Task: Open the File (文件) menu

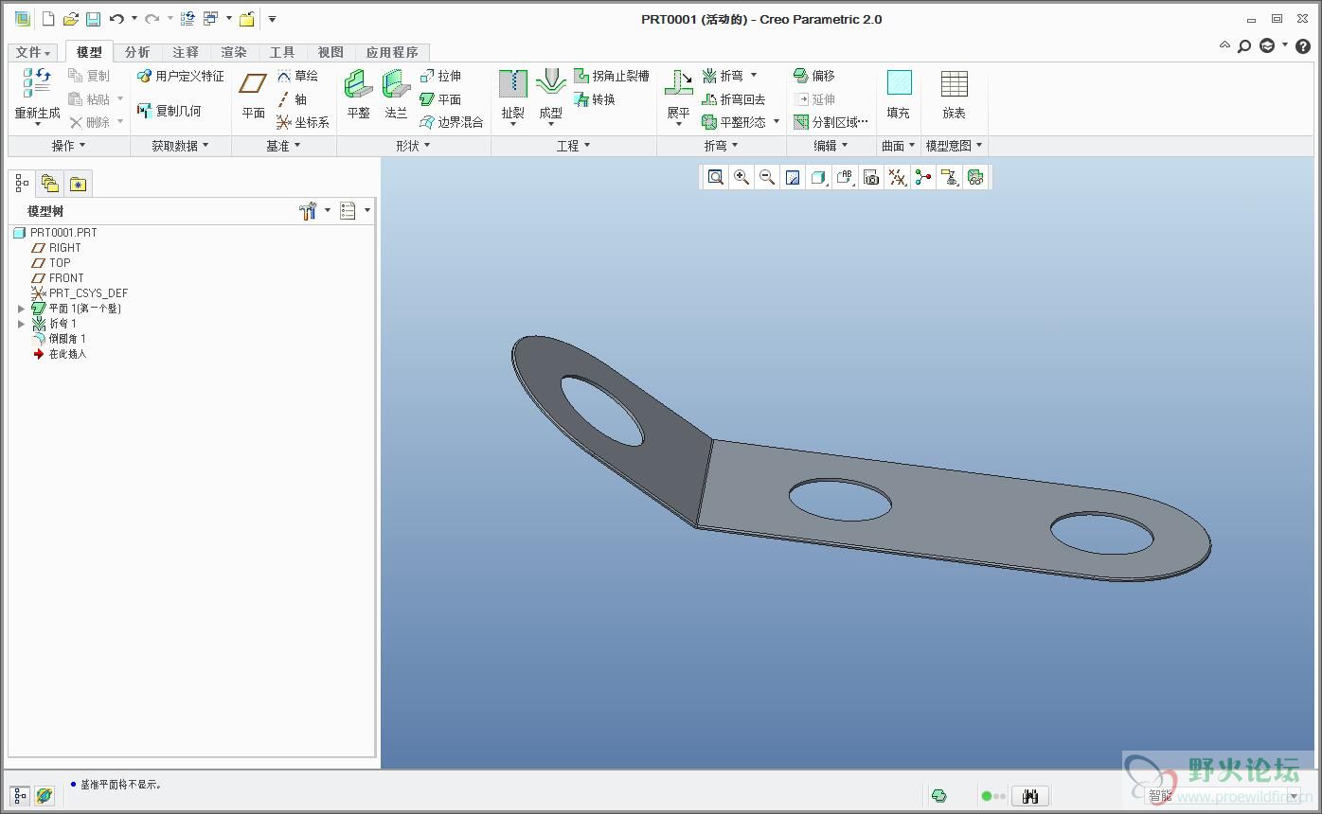Action: [34, 52]
